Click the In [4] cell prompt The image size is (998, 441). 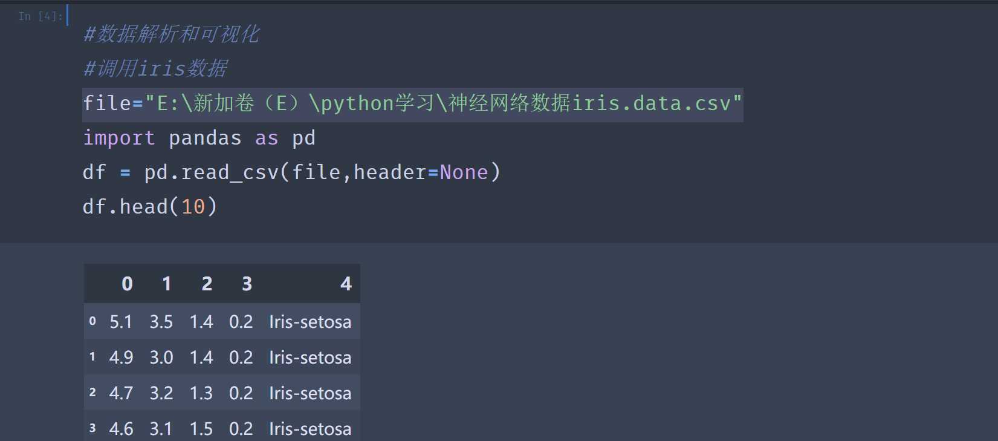(x=41, y=16)
